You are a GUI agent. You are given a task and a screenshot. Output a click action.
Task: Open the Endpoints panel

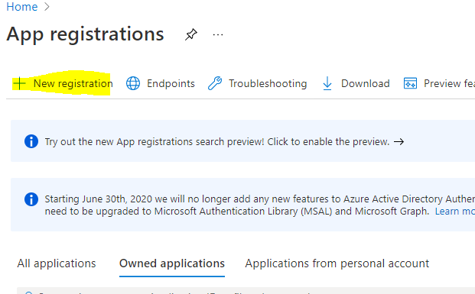point(171,83)
